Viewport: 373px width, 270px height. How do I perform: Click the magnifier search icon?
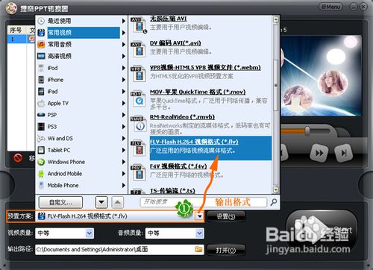(x=274, y=202)
